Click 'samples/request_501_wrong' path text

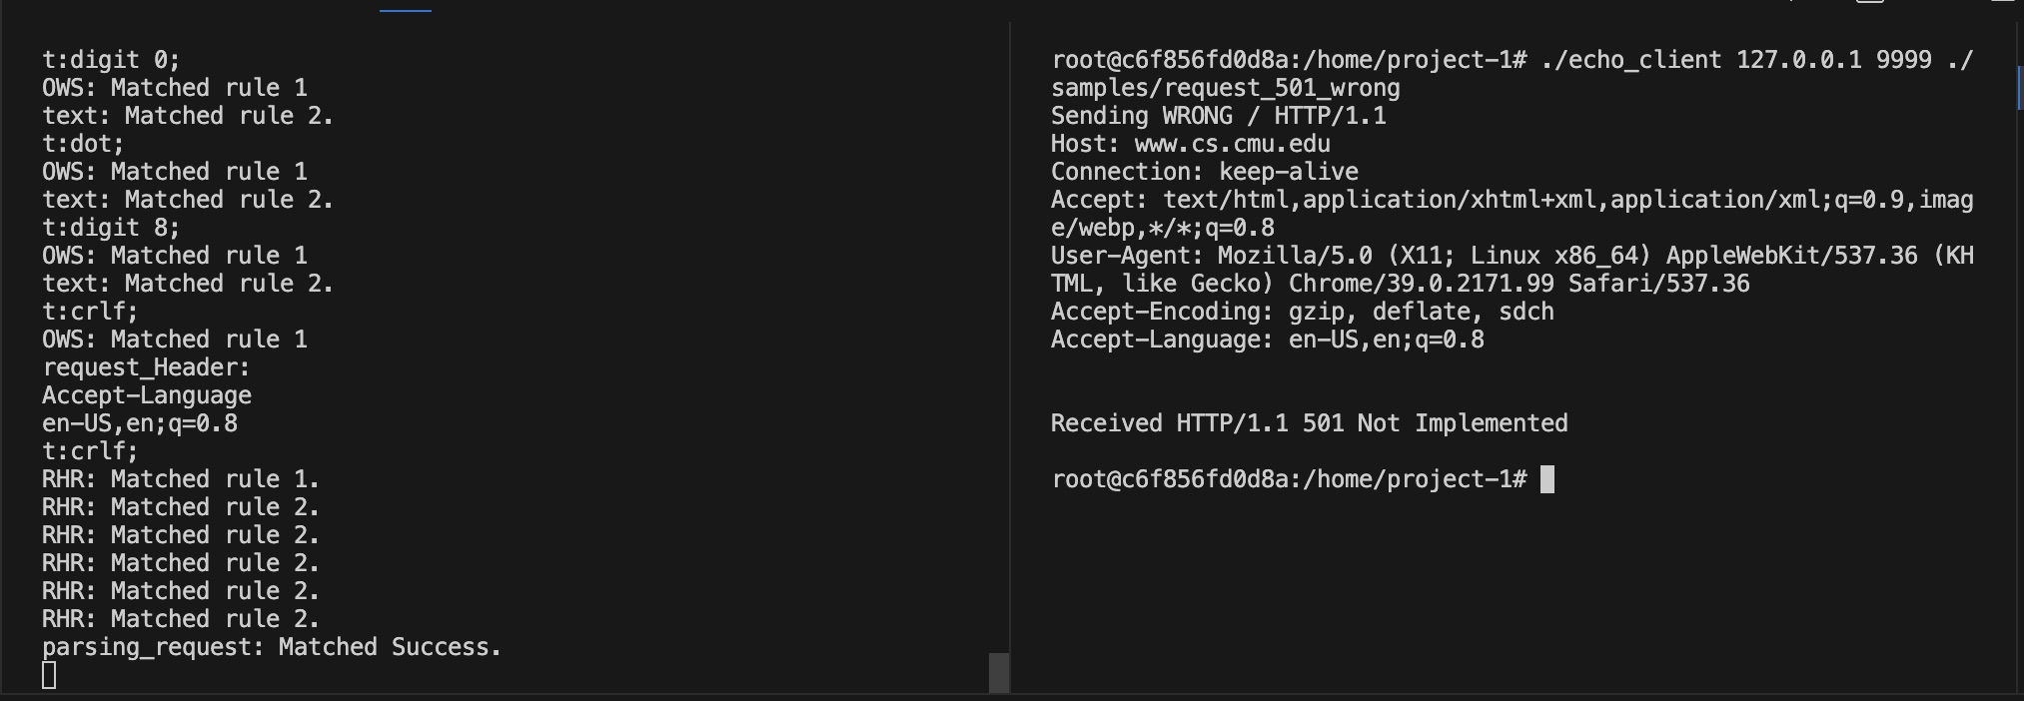click(1225, 88)
